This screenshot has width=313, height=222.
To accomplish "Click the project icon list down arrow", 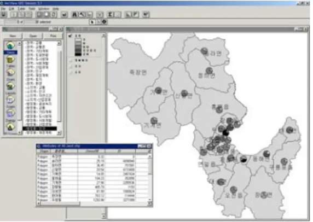I will point(19,132).
